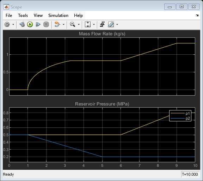
Task: Toggle p1 signal in the legend
Action: point(180,113)
